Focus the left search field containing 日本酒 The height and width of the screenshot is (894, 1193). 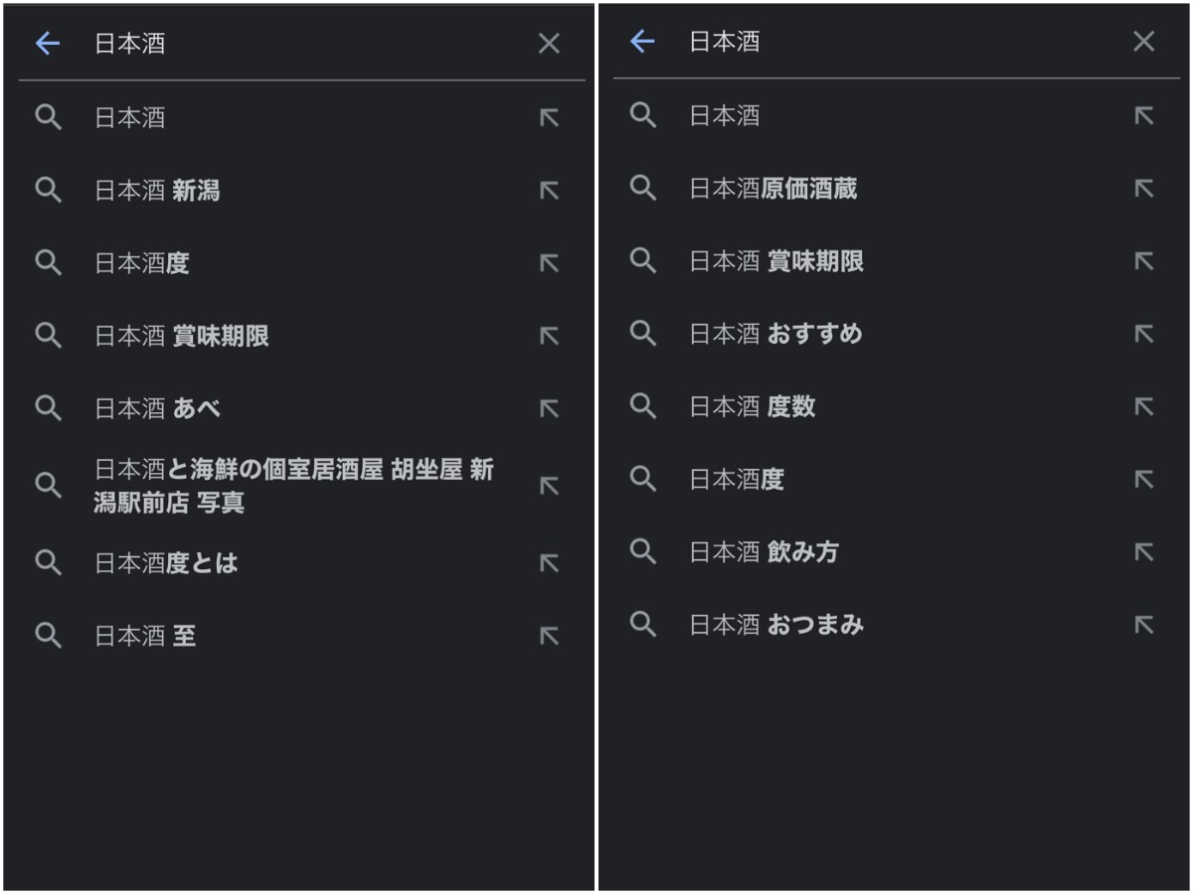click(298, 43)
